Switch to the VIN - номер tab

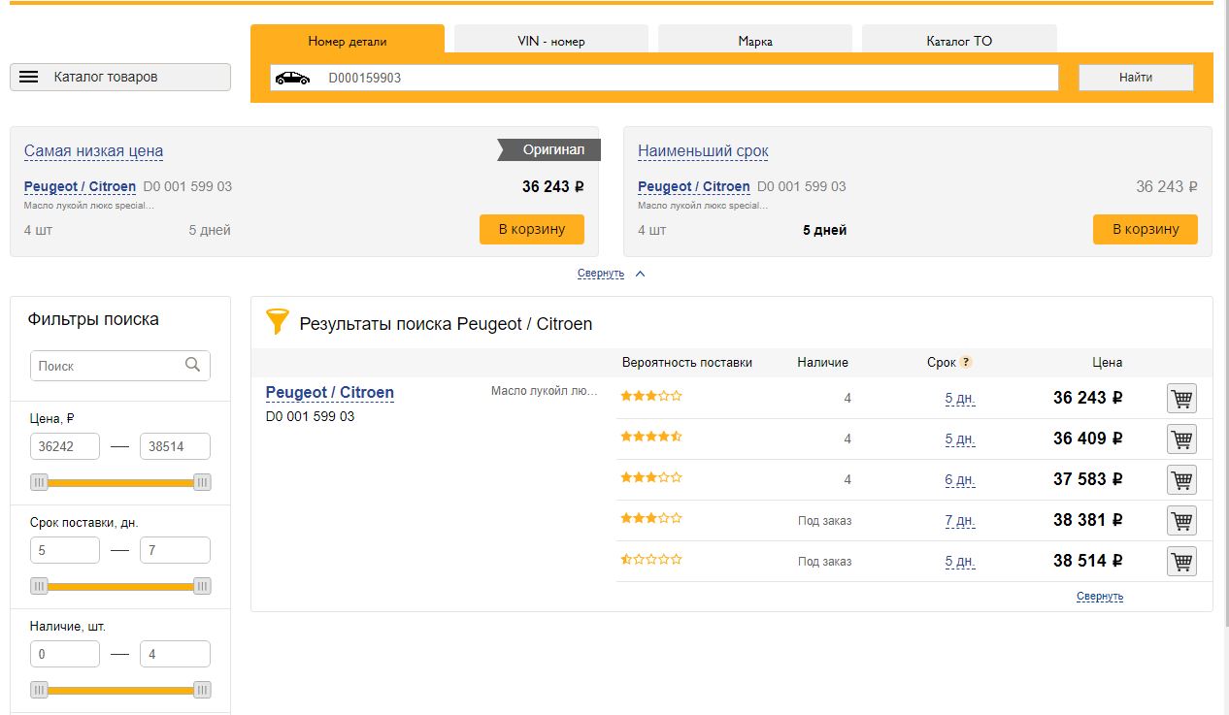click(x=551, y=40)
